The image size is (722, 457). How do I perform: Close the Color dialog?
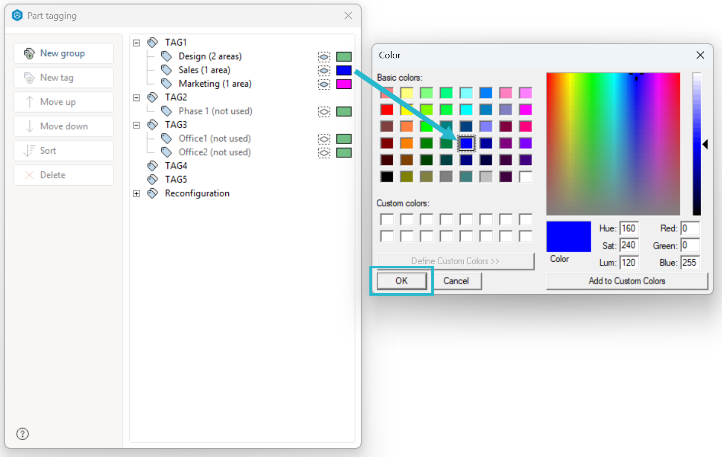point(700,55)
